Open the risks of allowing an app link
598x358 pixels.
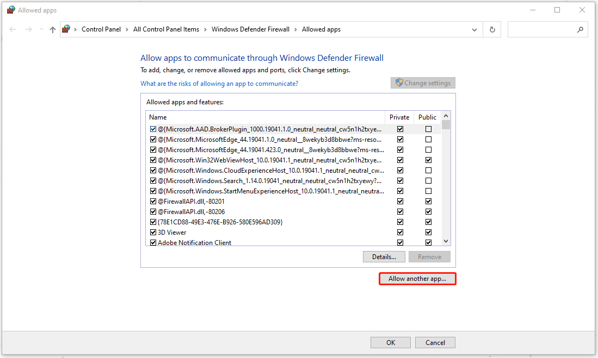(219, 83)
